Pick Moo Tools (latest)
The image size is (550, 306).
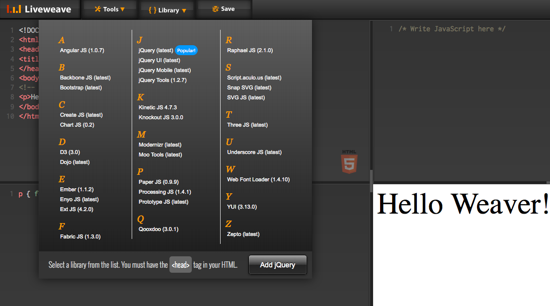pos(160,154)
